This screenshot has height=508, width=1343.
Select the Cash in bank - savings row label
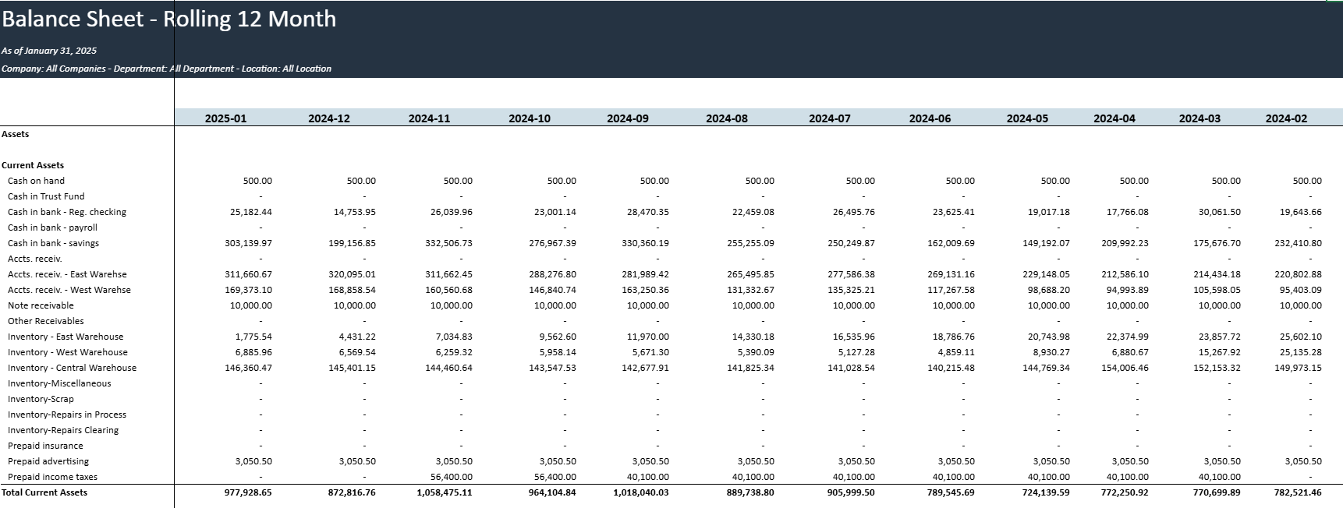[53, 243]
